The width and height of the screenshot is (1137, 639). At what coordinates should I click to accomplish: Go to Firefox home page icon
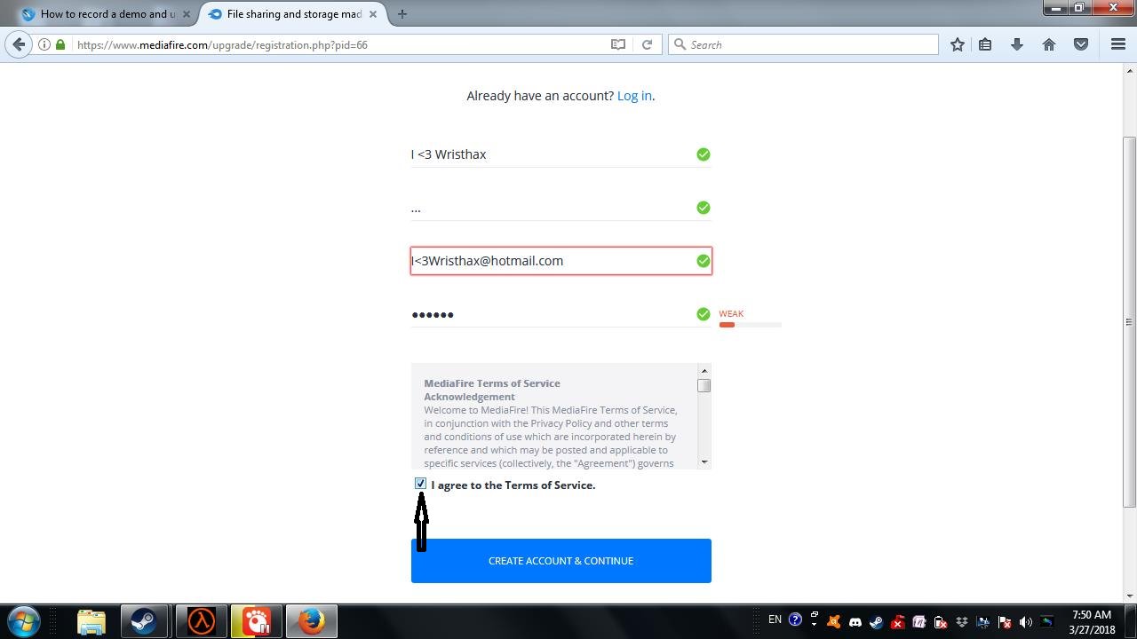coord(1049,44)
